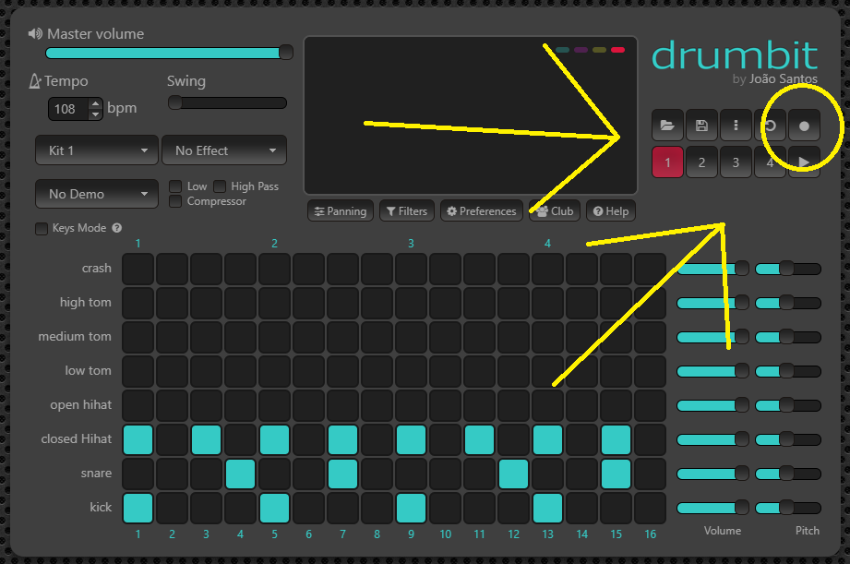This screenshot has width=850, height=564.
Task: Click the Master volume slider handle
Action: coord(286,53)
